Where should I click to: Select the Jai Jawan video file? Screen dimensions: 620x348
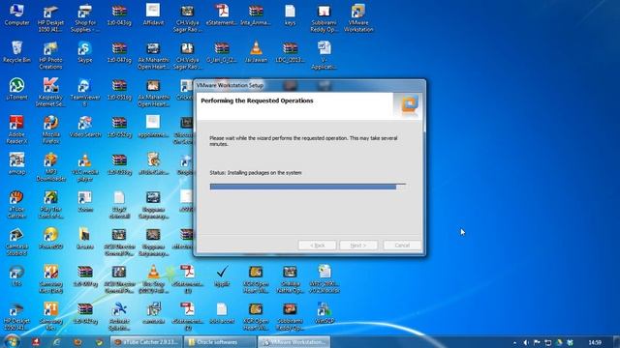click(256, 52)
